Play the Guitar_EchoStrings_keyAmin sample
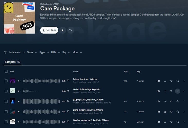The image size is (188, 128). coord(19,91)
